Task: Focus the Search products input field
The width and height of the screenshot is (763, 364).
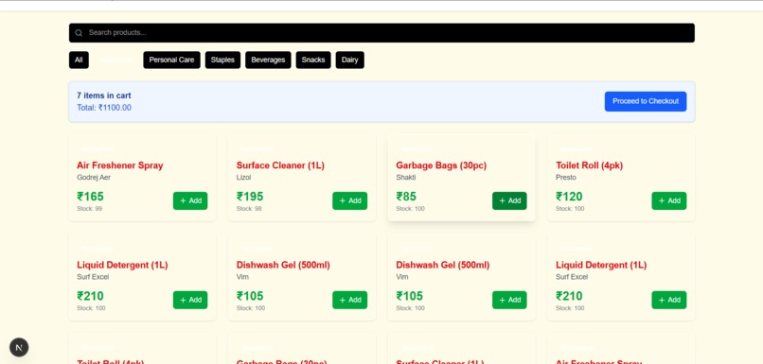Action: click(x=381, y=32)
